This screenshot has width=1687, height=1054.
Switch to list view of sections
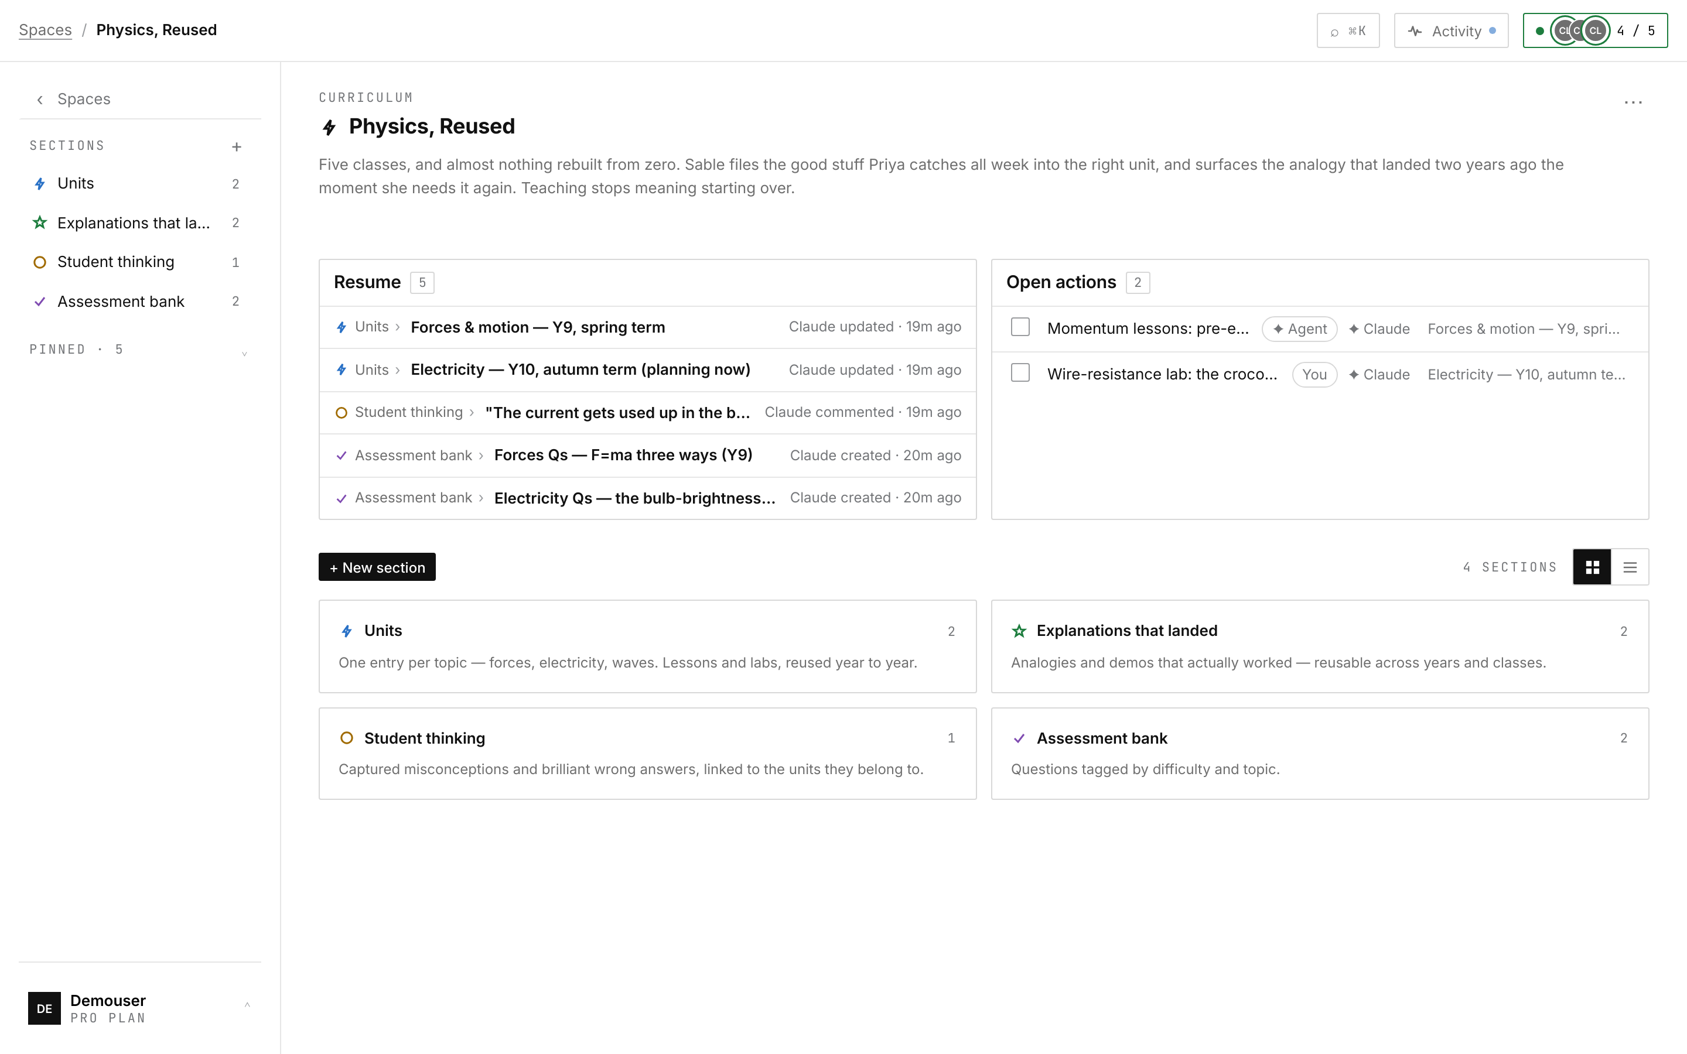pyautogui.click(x=1630, y=567)
